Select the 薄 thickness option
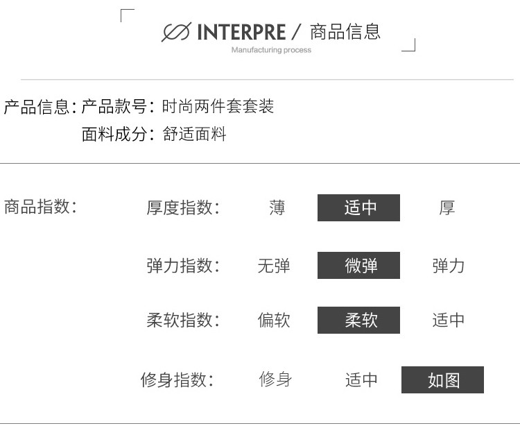 (277, 208)
